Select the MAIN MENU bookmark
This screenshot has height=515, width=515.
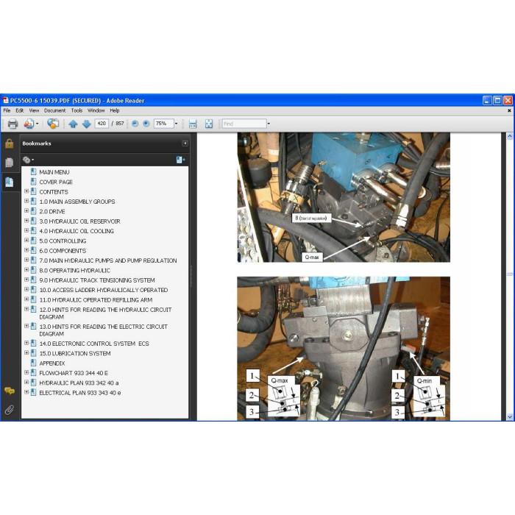click(54, 172)
